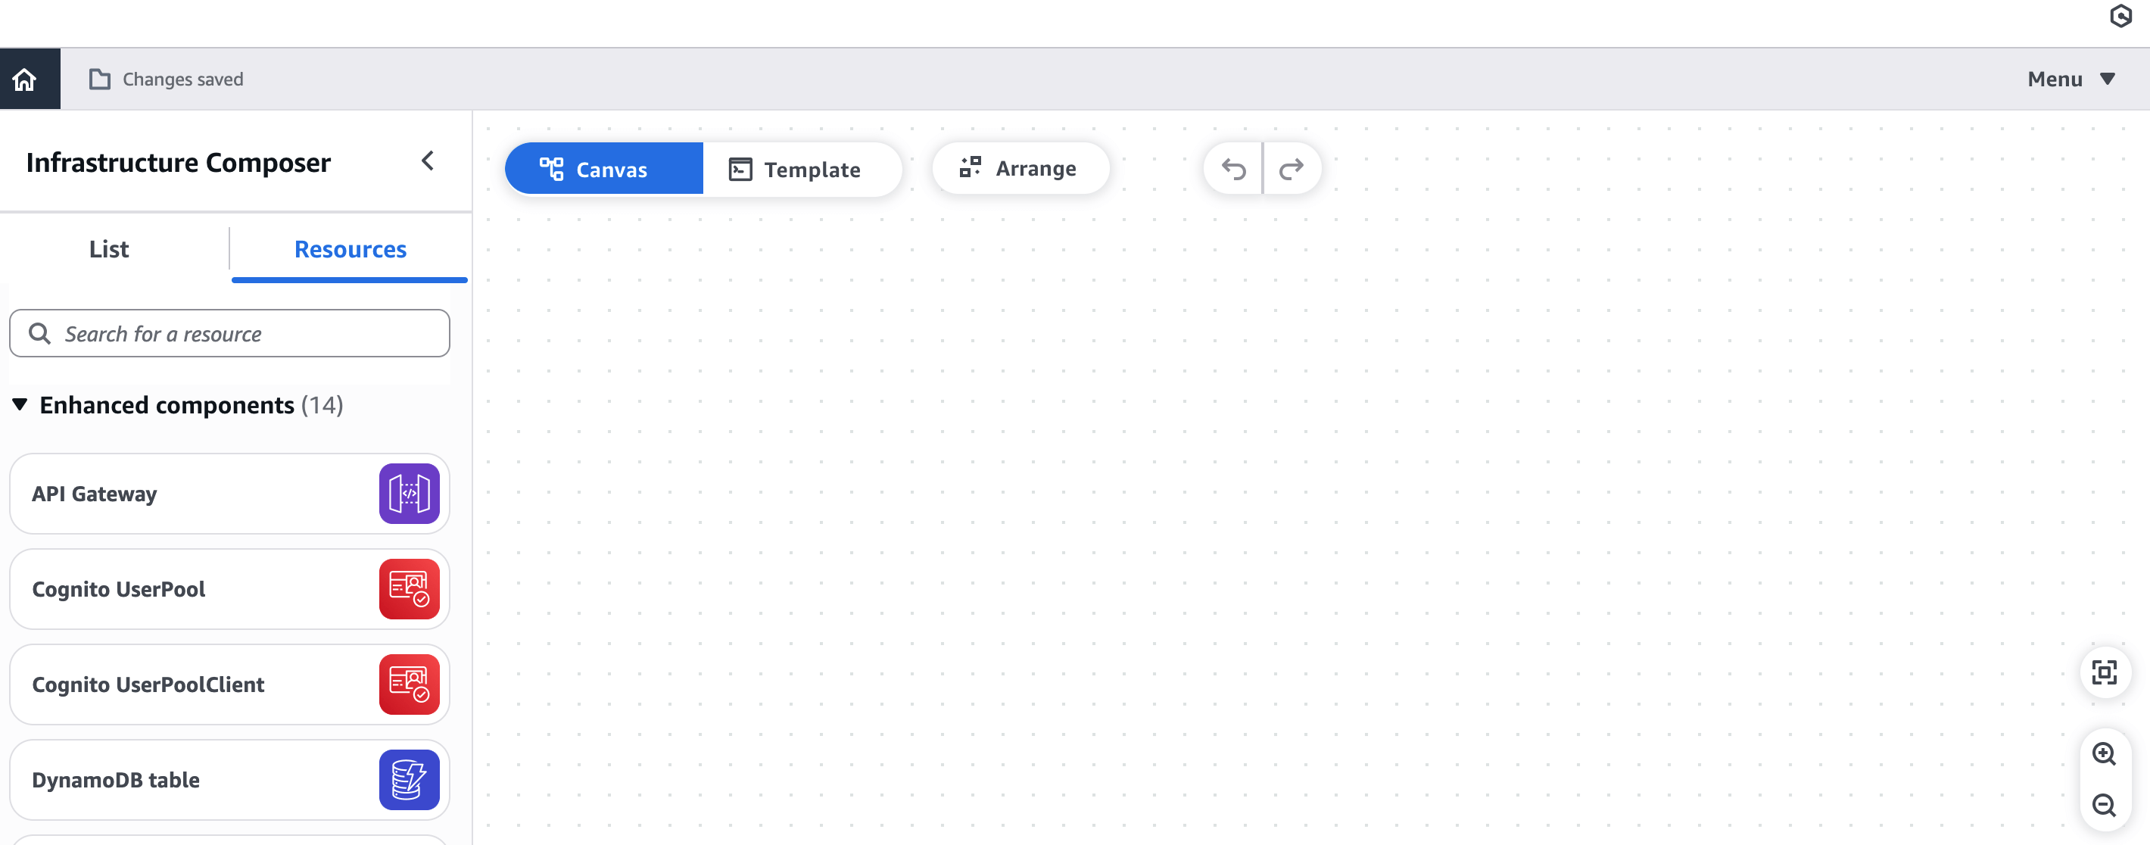Click the Cognito UserPoolClient red icon
The image size is (2150, 845).
pyautogui.click(x=409, y=684)
